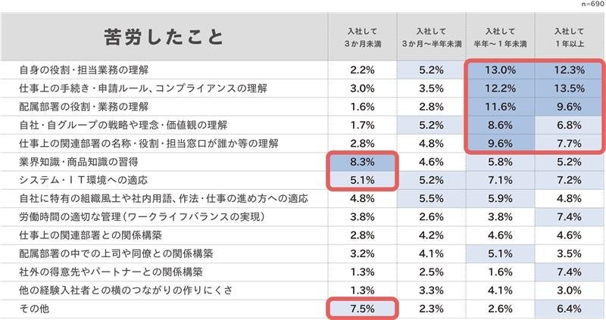
Task: Select the 8.6% cell
Action: pyautogui.click(x=499, y=125)
